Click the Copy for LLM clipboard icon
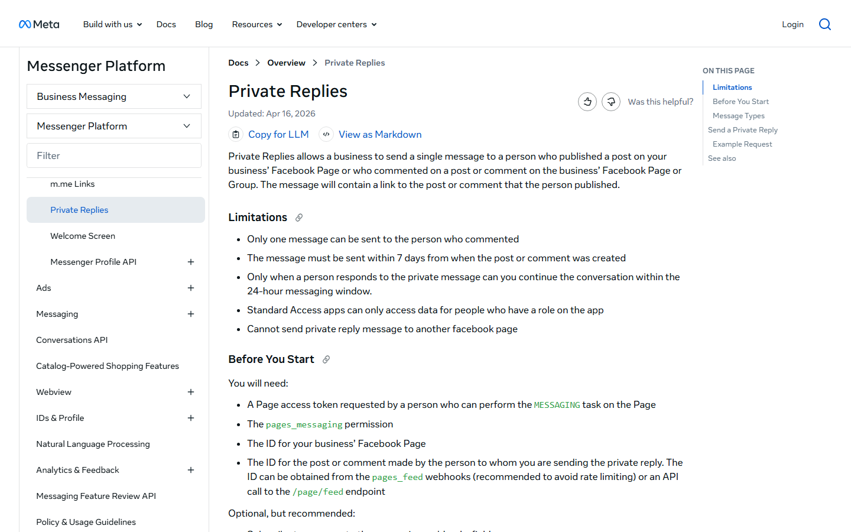851x532 pixels. click(236, 134)
